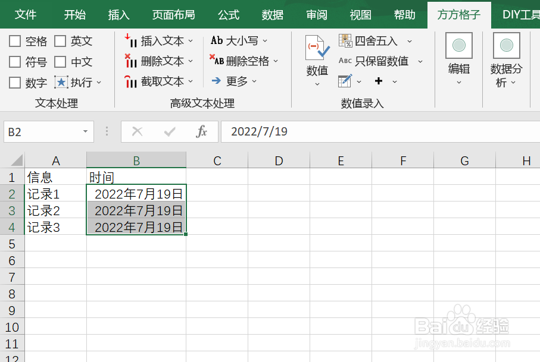The height and width of the screenshot is (362, 540).
Task: Switch to the 审阅 (Review) tab
Action: [x=317, y=14]
